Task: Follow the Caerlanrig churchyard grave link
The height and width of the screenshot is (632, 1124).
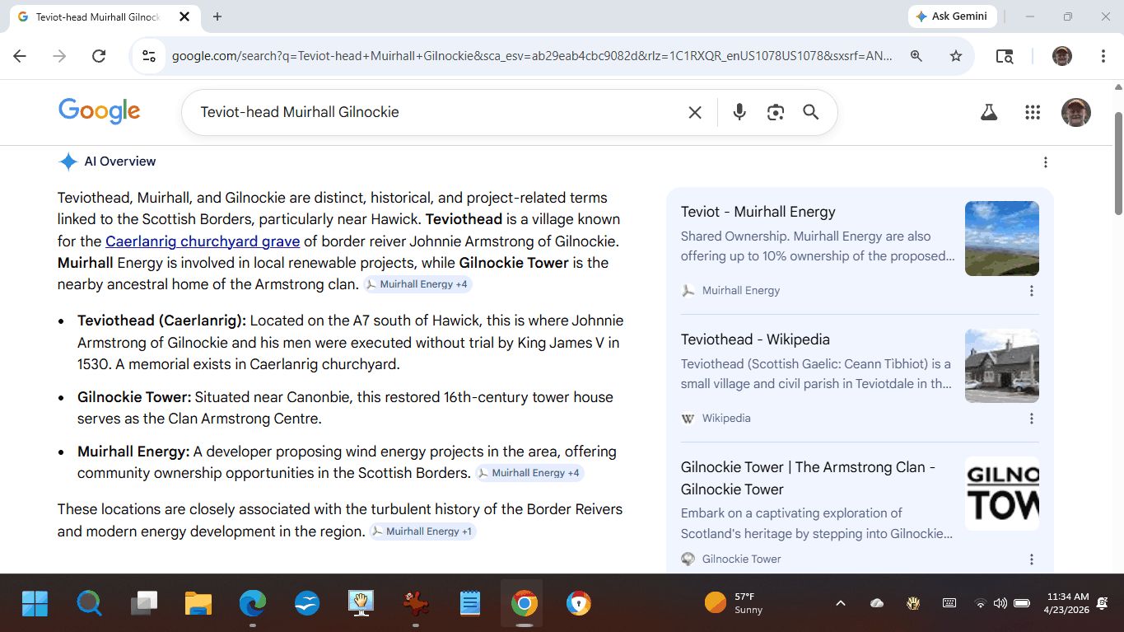Action: pyautogui.click(x=203, y=241)
